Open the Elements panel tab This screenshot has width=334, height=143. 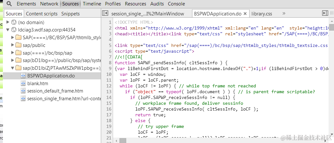pyautogui.click(x=26, y=4)
